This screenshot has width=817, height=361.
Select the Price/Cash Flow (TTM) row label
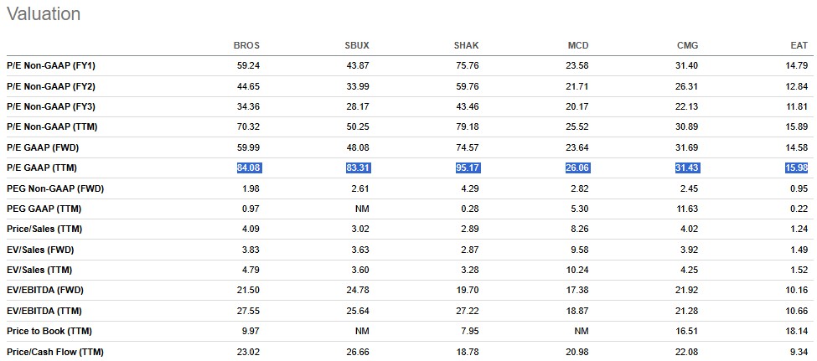55,352
